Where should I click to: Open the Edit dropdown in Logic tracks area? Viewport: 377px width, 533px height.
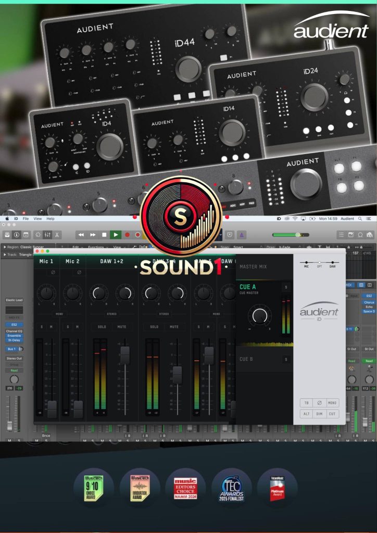(77, 247)
